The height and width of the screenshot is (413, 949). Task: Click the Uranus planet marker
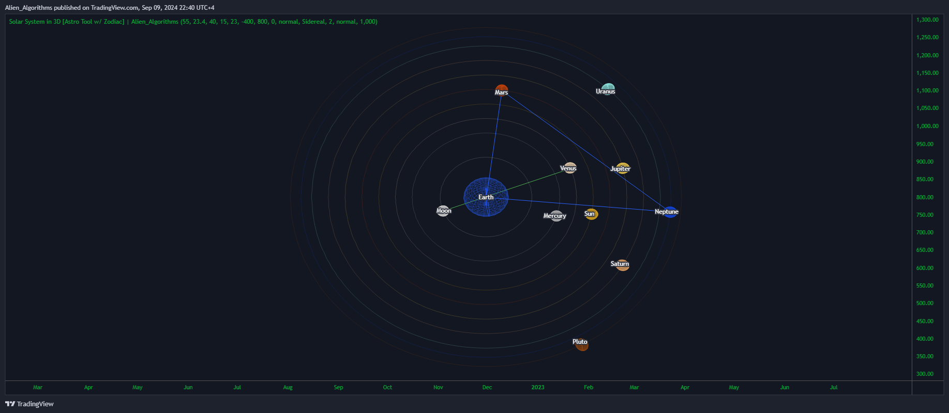point(608,89)
